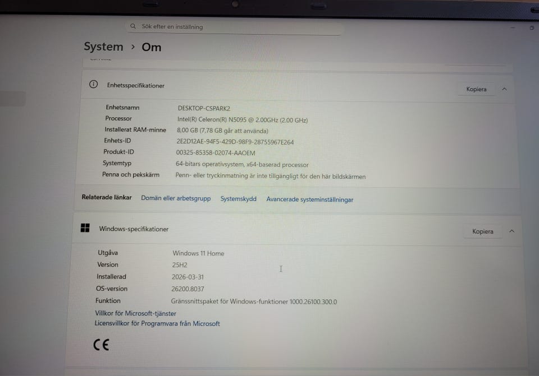Image resolution: width=539 pixels, height=376 pixels.
Task: Select device name DESKTOP-CSPARK2
Action: 204,108
